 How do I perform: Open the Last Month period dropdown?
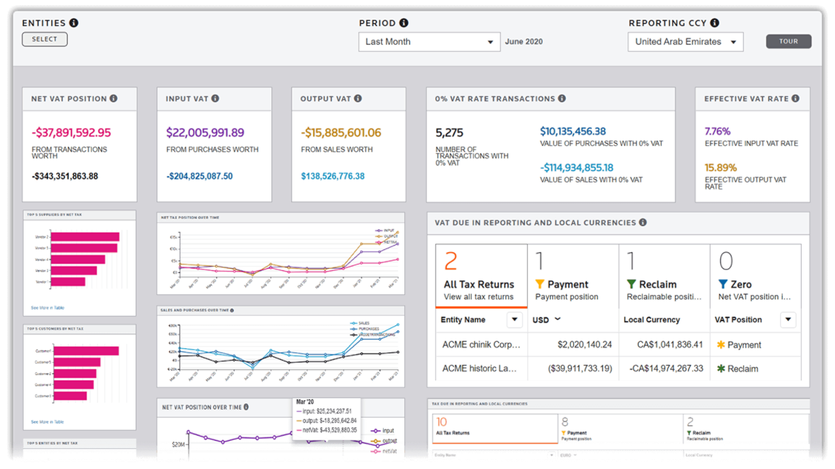click(x=429, y=42)
